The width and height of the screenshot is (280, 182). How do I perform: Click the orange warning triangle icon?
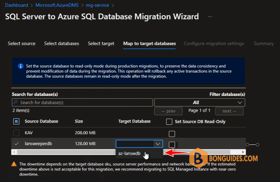click(14, 164)
